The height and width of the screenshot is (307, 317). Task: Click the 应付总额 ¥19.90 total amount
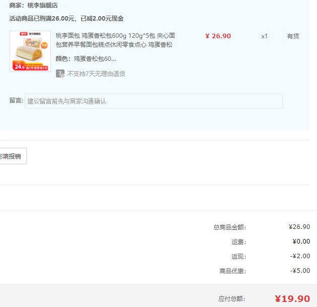coord(292,299)
